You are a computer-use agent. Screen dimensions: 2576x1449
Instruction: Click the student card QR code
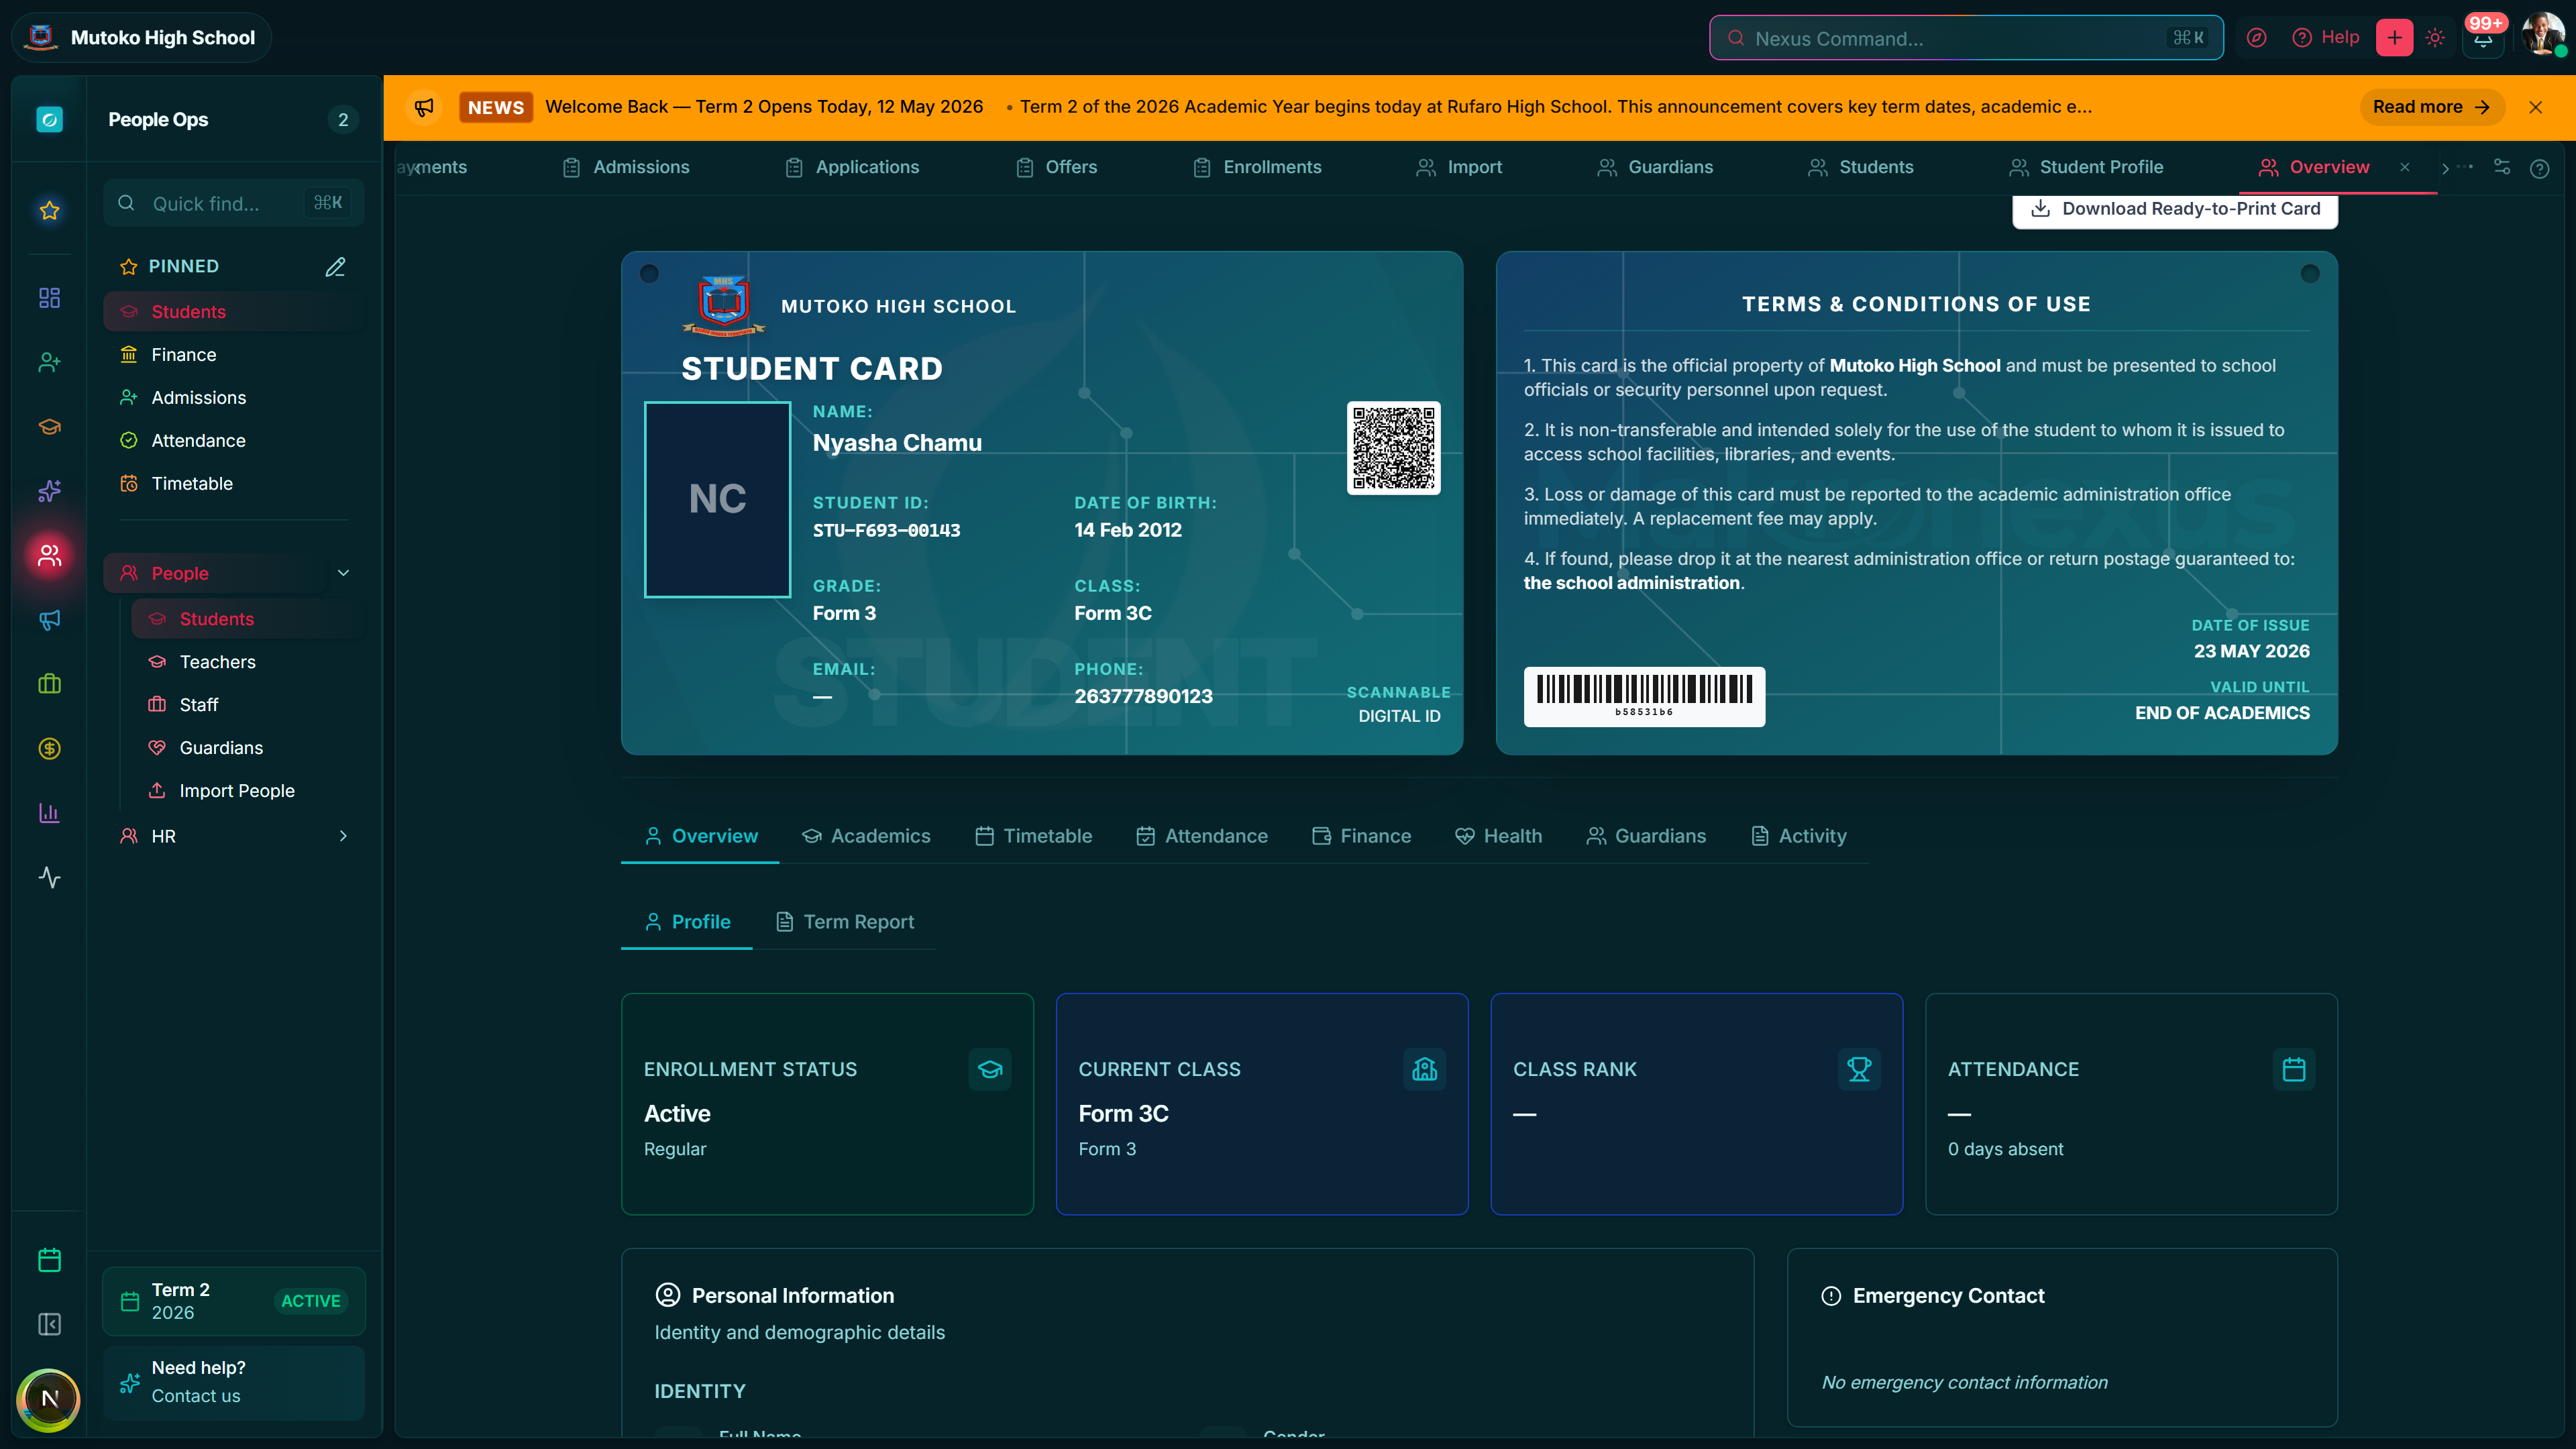pos(1393,448)
